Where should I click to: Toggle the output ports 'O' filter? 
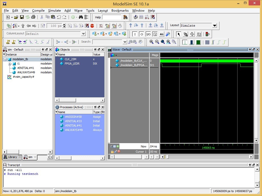coord(142,34)
